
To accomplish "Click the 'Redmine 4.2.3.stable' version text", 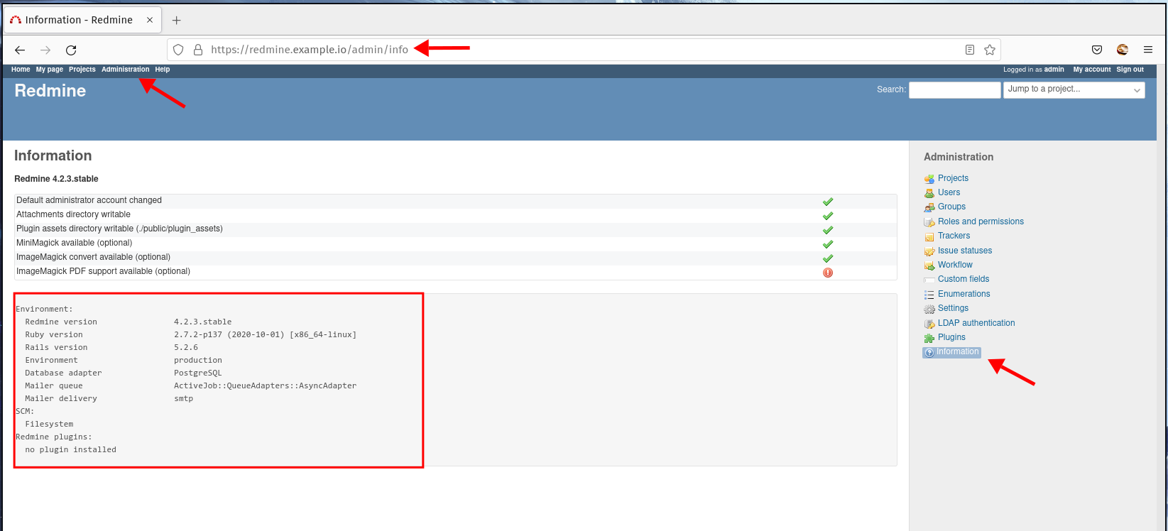I will click(56, 179).
